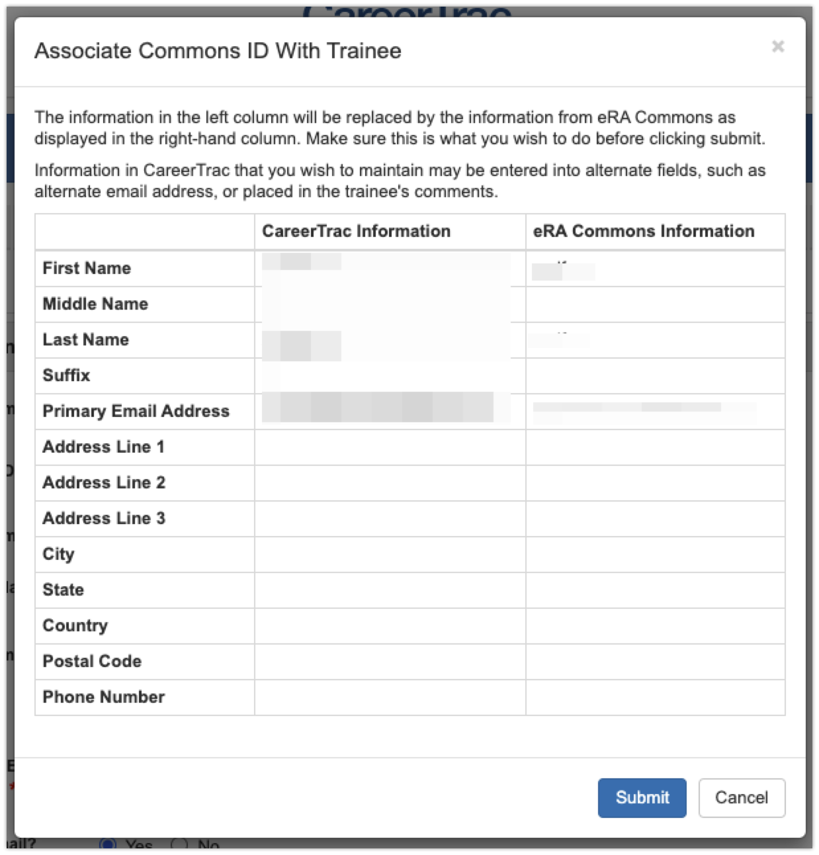Image resolution: width=819 pixels, height=855 pixels.
Task: Click the Address Line 1 label
Action: click(103, 447)
